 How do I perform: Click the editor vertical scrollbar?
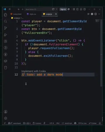coord(101,53)
